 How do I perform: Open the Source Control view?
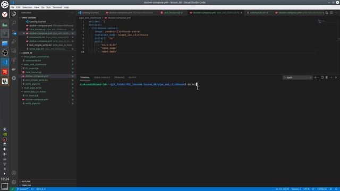tap(14, 32)
